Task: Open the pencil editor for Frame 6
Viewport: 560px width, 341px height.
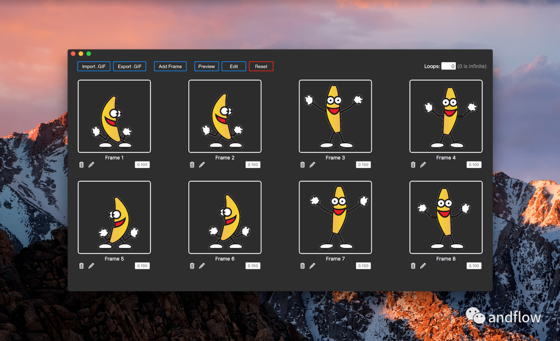Action: (x=202, y=265)
